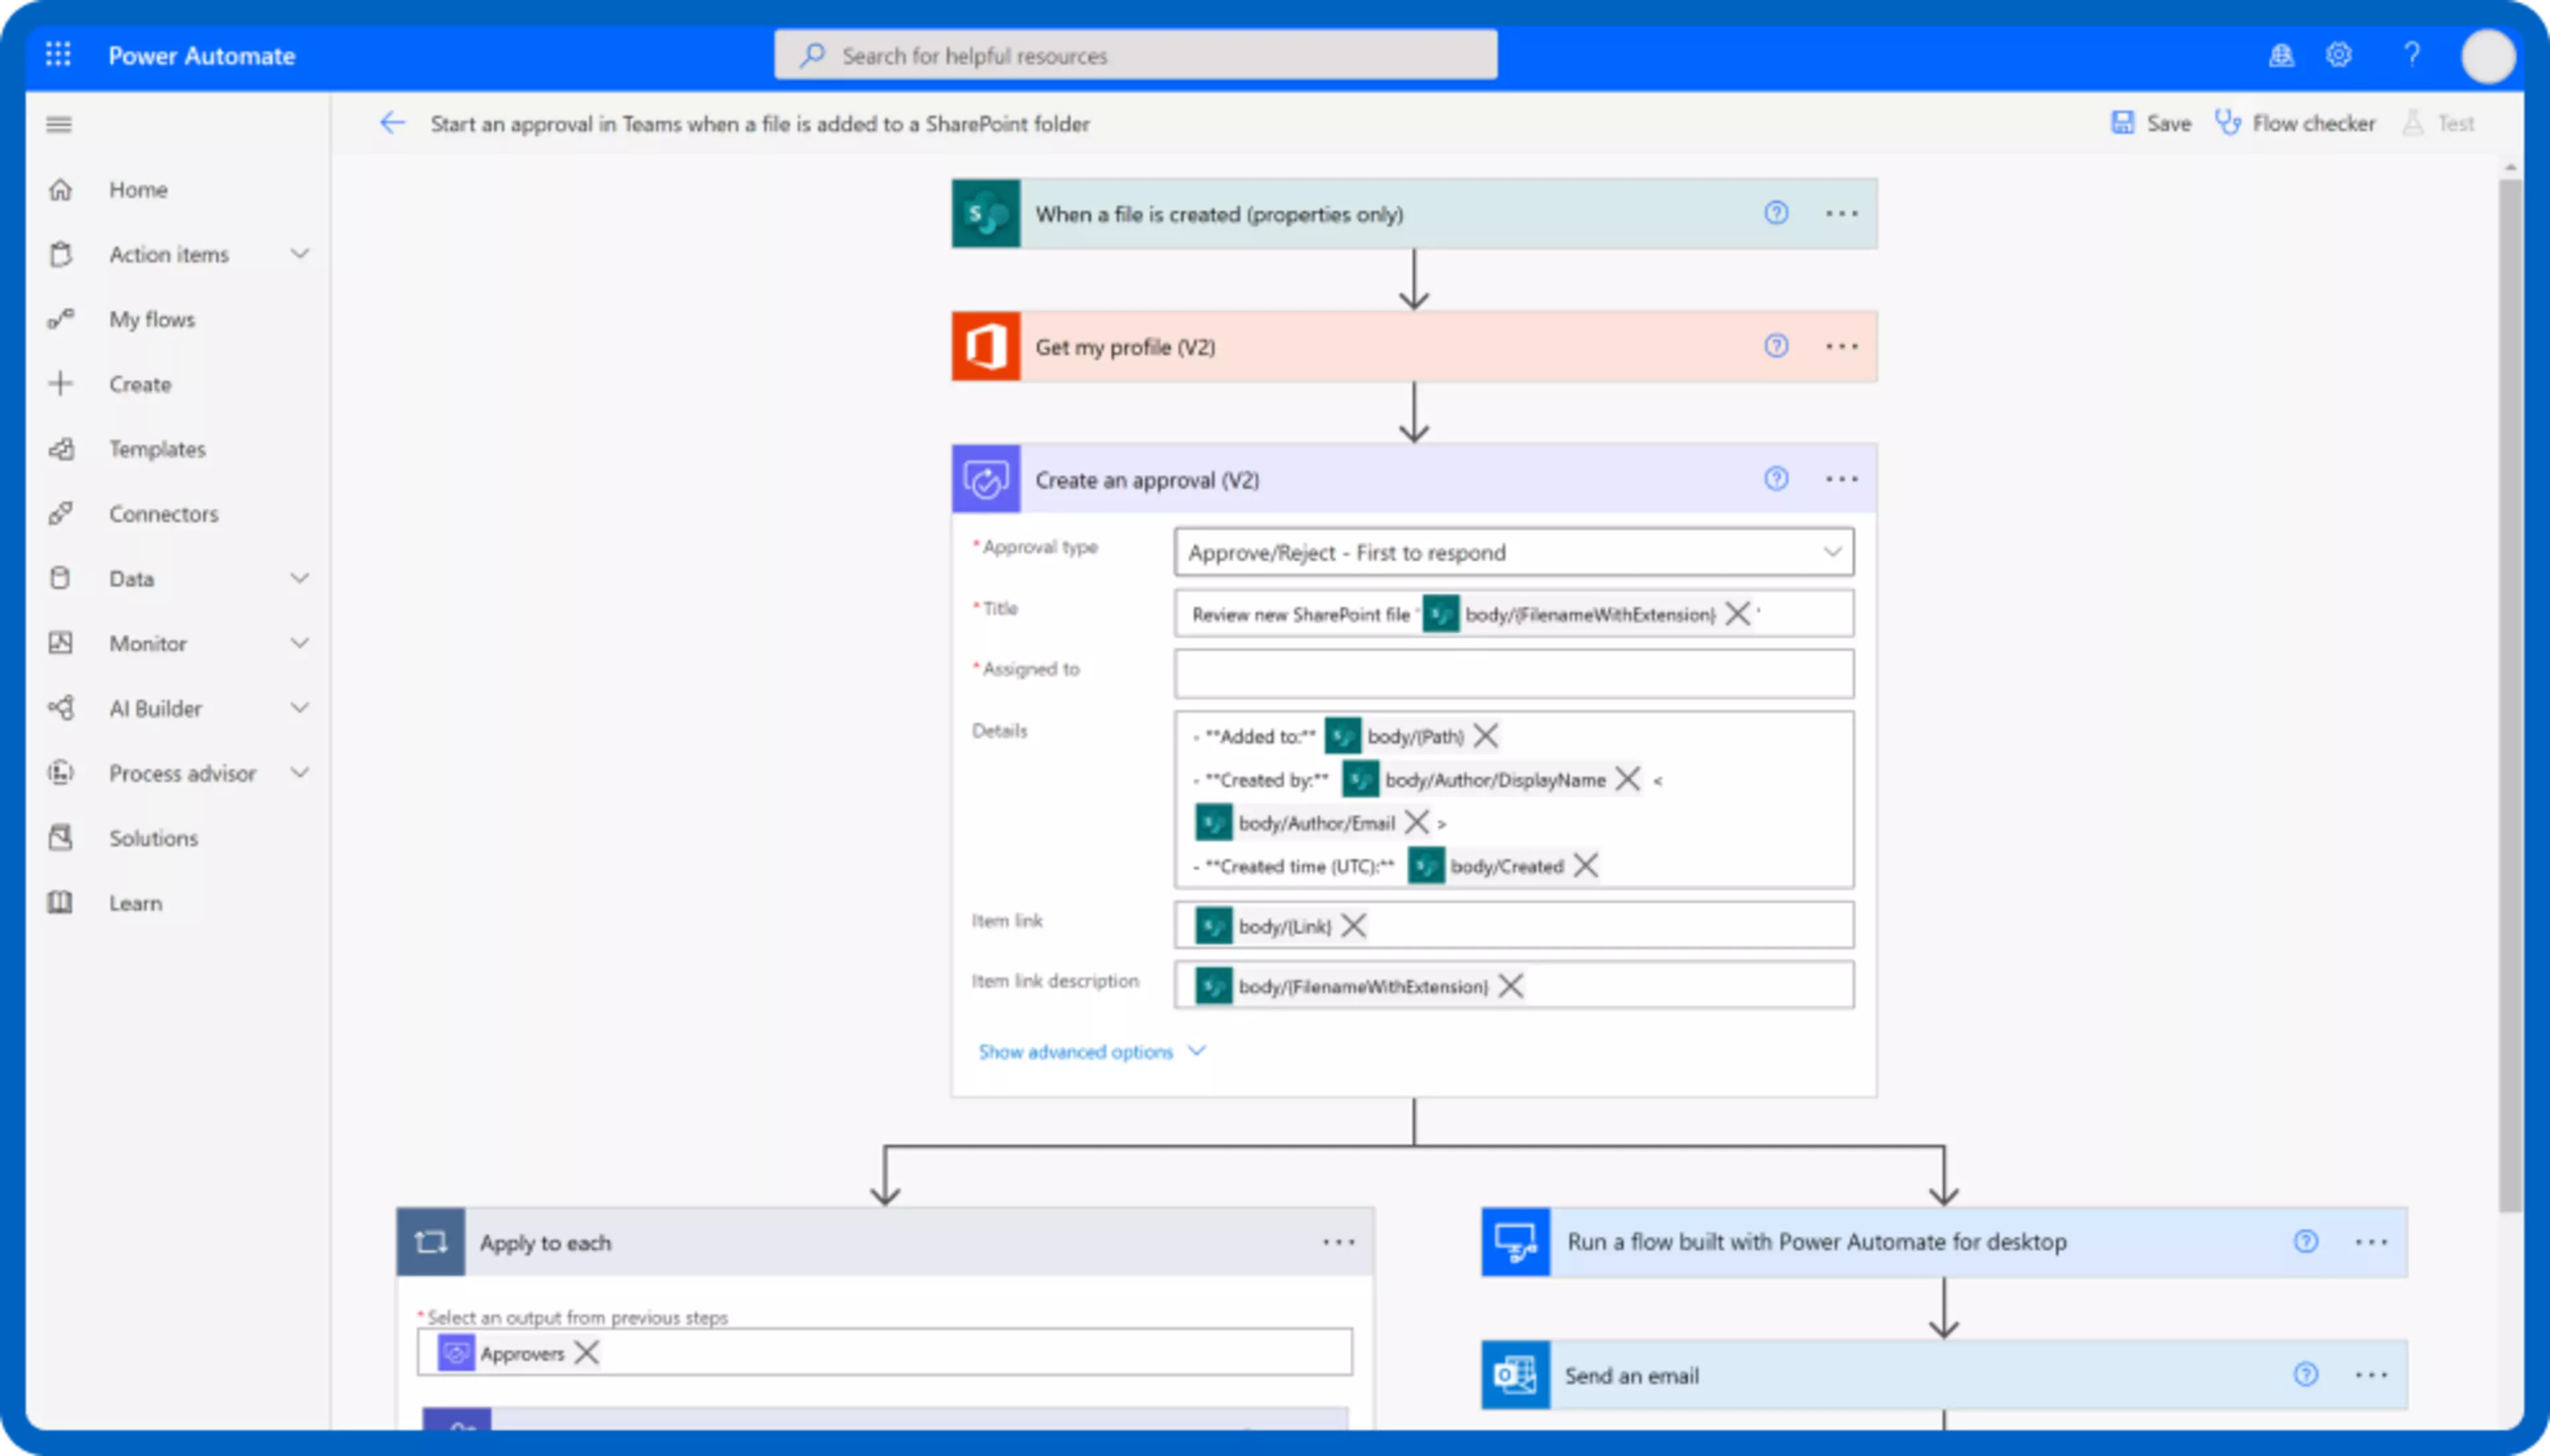
Task: Open the app launcher waffle icon
Action: 58,55
